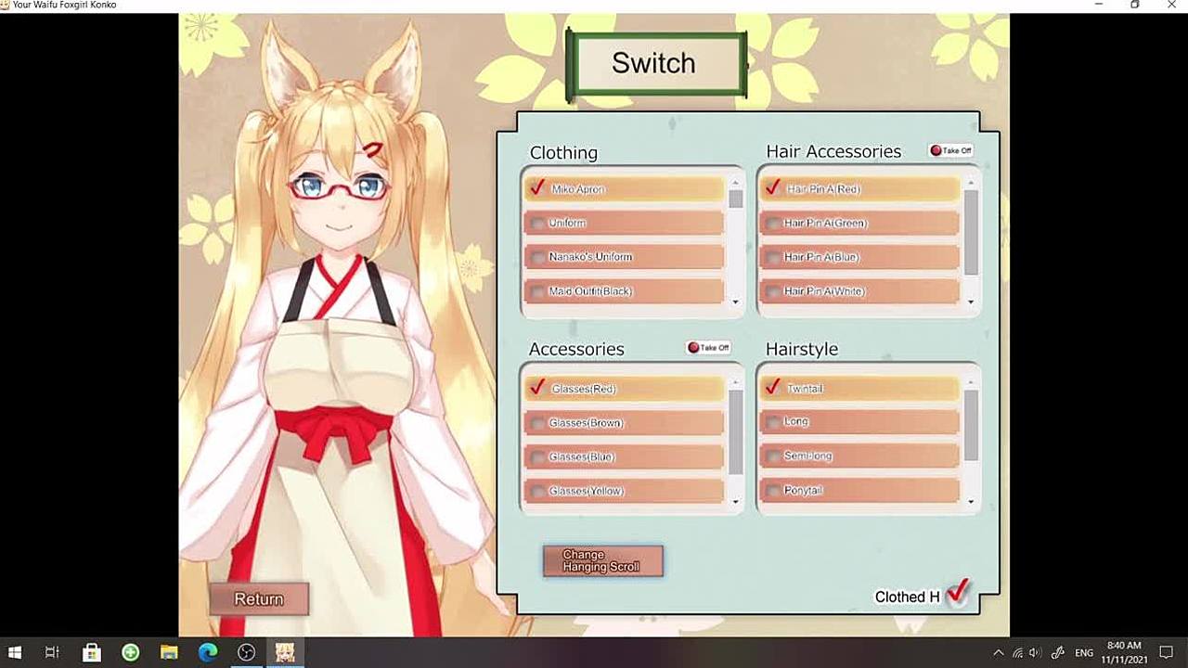Launch Microsoft Edge from the taskbar
This screenshot has width=1188, height=668.
208,652
